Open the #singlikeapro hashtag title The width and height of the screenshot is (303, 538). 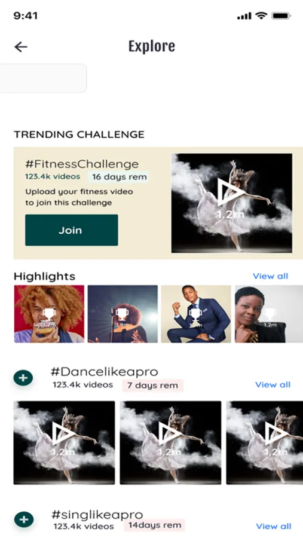97,515
